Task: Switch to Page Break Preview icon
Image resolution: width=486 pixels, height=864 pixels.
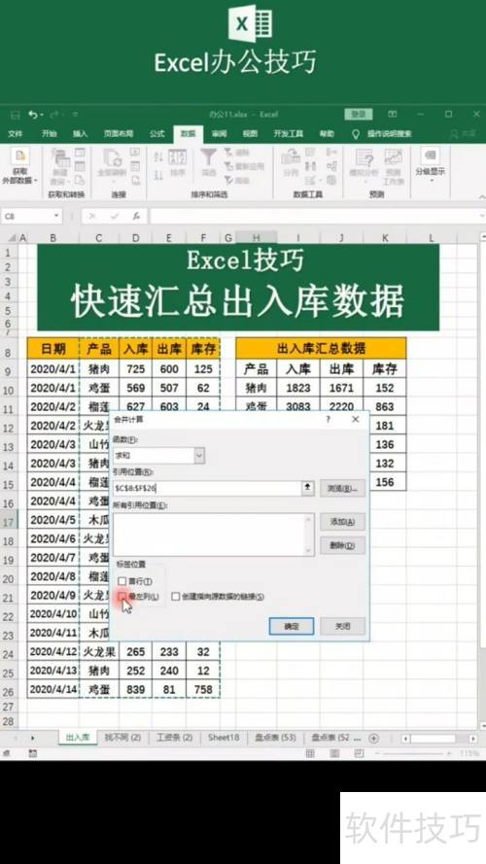Action: 359,752
